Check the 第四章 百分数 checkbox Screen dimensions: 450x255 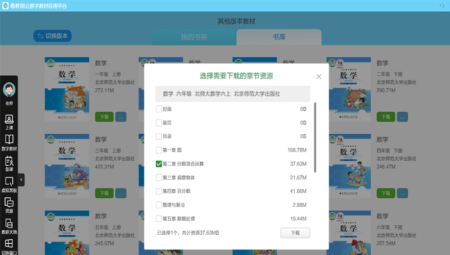(159, 191)
